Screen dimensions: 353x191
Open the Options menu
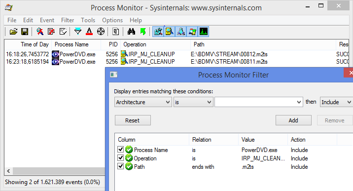(112, 20)
